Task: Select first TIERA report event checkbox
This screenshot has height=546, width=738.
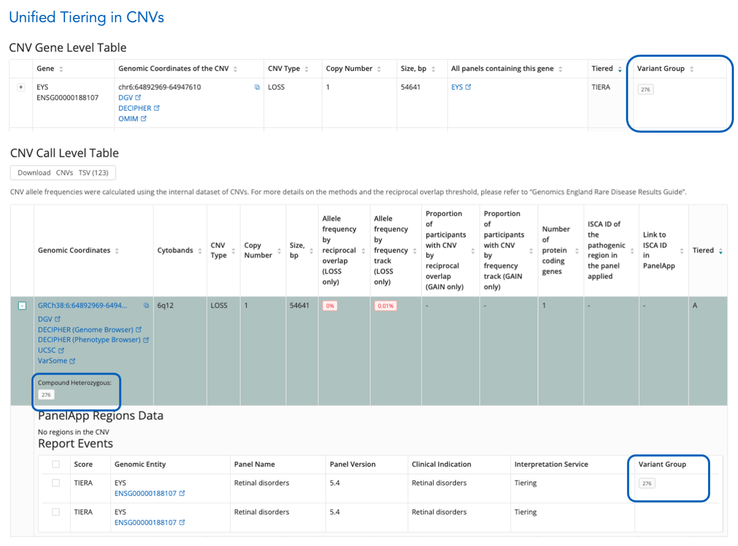Action: tap(56, 483)
